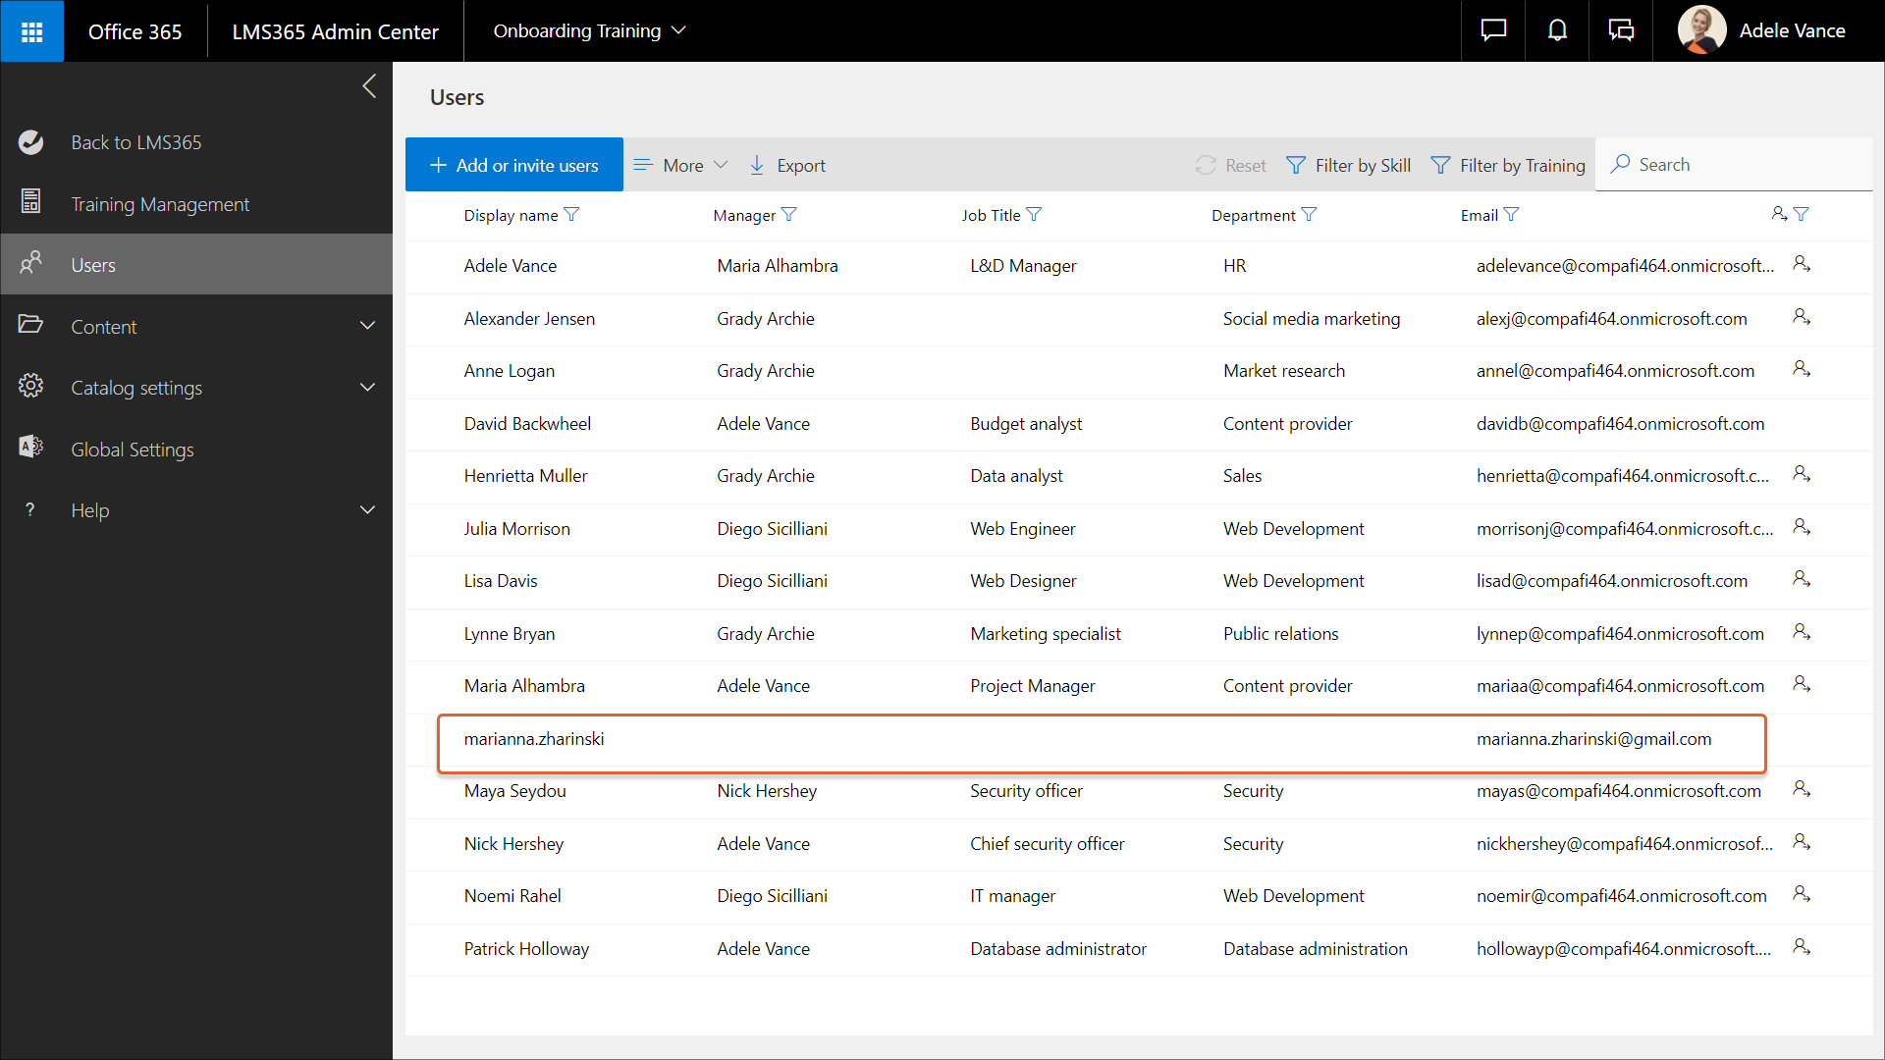Expand the Content menu section
This screenshot has width=1885, height=1060.
point(367,326)
